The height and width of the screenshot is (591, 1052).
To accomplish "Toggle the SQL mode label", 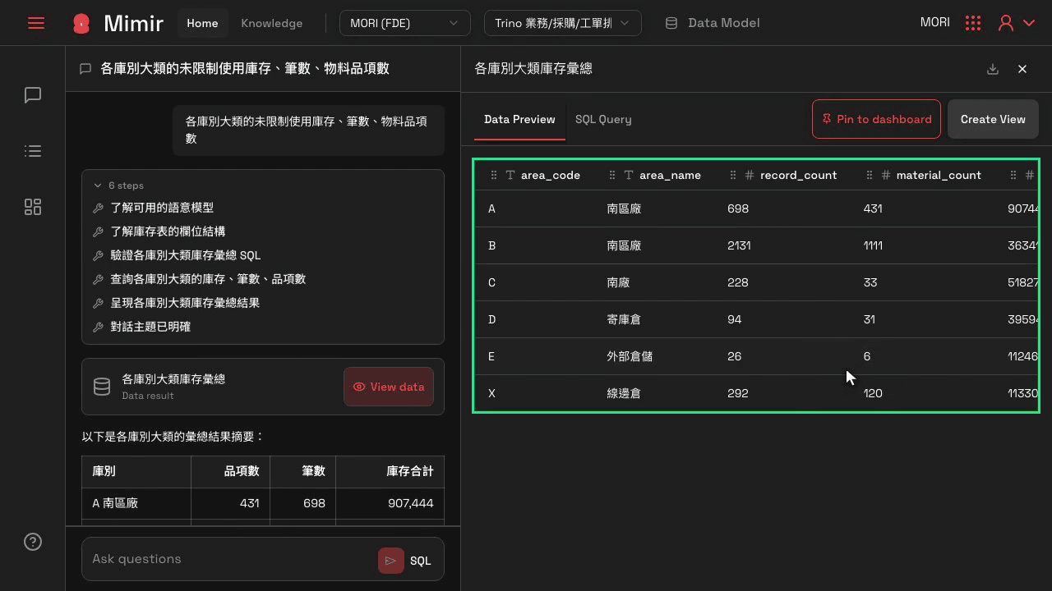I will 420,561.
